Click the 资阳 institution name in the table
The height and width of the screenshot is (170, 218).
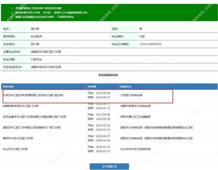click(x=34, y=117)
